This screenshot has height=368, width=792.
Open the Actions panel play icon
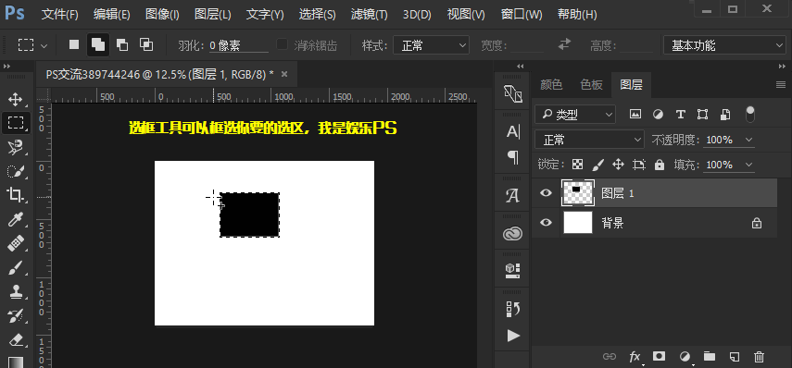click(x=513, y=336)
